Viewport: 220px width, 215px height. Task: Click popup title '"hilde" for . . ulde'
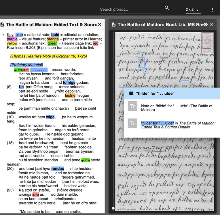155,94
